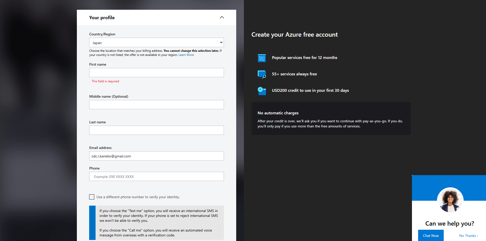Click the Email address field
This screenshot has width=486, height=241.
[x=156, y=156]
